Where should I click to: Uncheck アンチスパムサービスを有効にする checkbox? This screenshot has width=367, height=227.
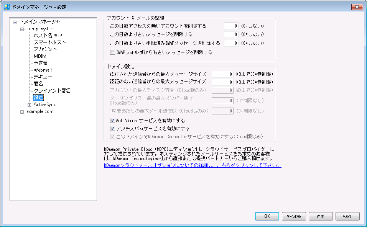(x=113, y=129)
